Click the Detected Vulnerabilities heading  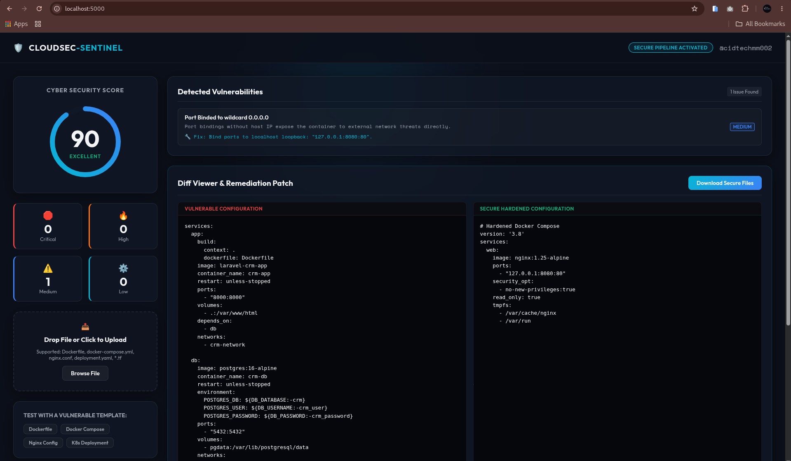point(220,92)
